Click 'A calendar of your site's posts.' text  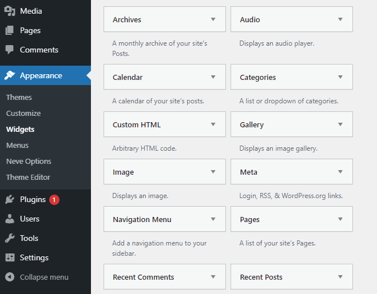pyautogui.click(x=158, y=101)
